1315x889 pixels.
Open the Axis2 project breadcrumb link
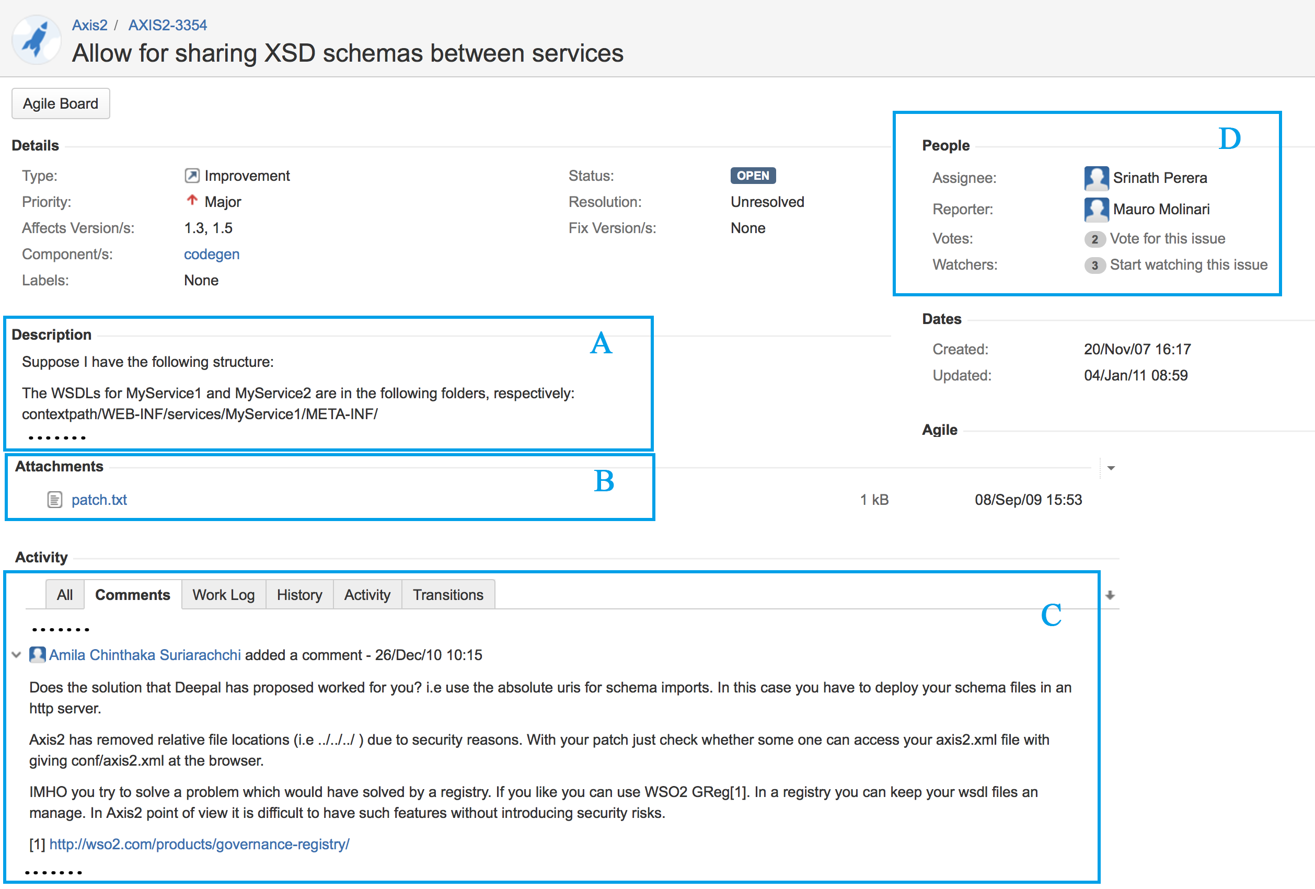coord(89,26)
